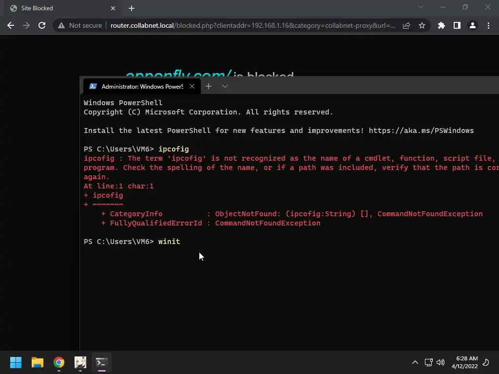Reload the blocked page
Viewport: 499px width, 374px height.
[x=42, y=25]
